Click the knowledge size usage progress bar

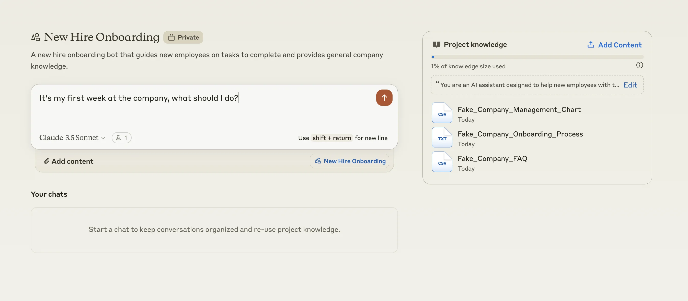(x=537, y=57)
